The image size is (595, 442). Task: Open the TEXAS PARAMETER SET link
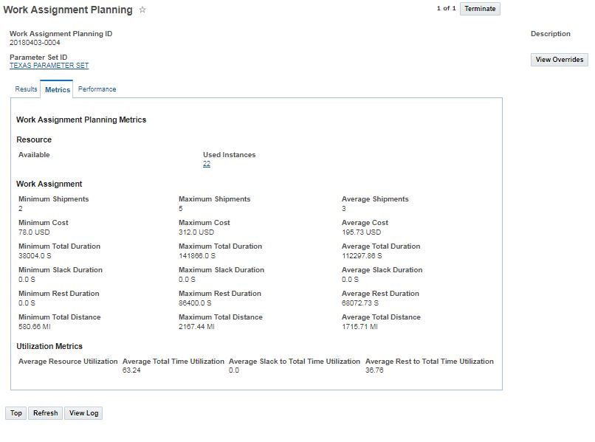click(49, 66)
